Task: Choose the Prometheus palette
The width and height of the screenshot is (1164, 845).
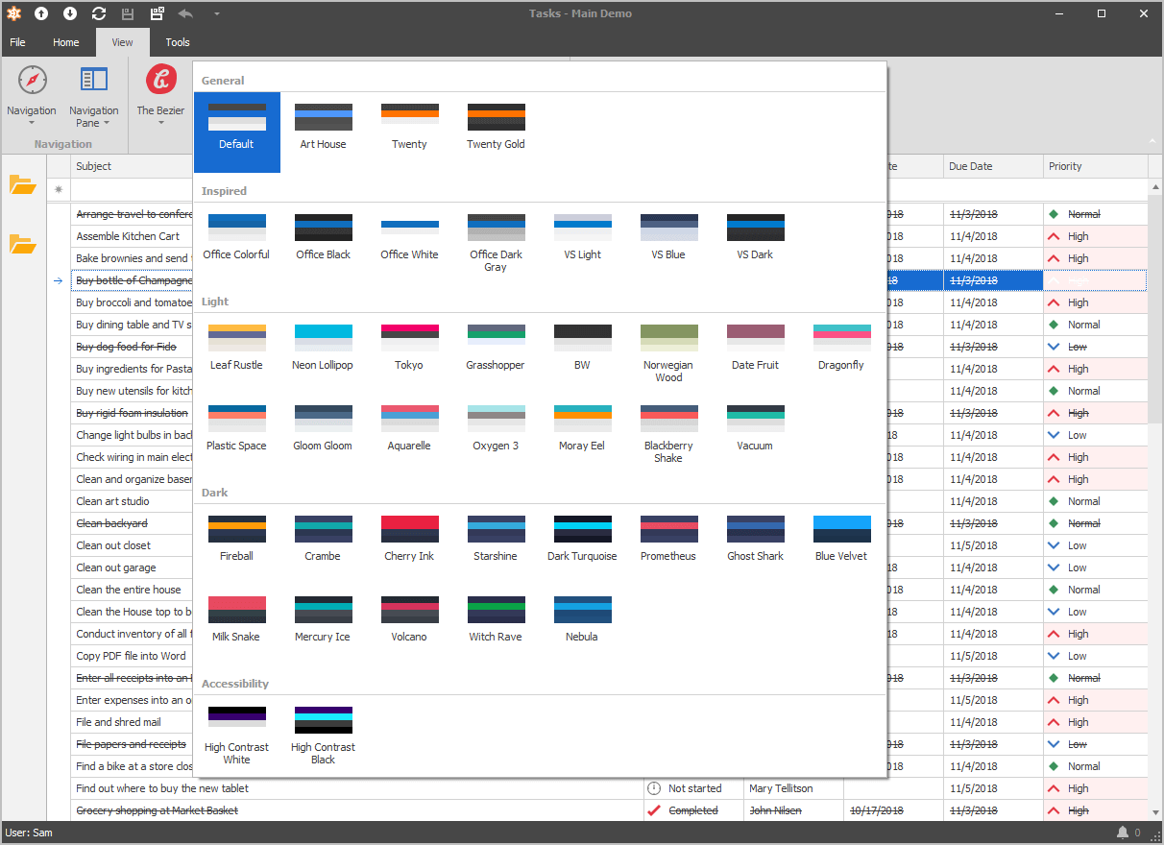Action: pos(669,544)
